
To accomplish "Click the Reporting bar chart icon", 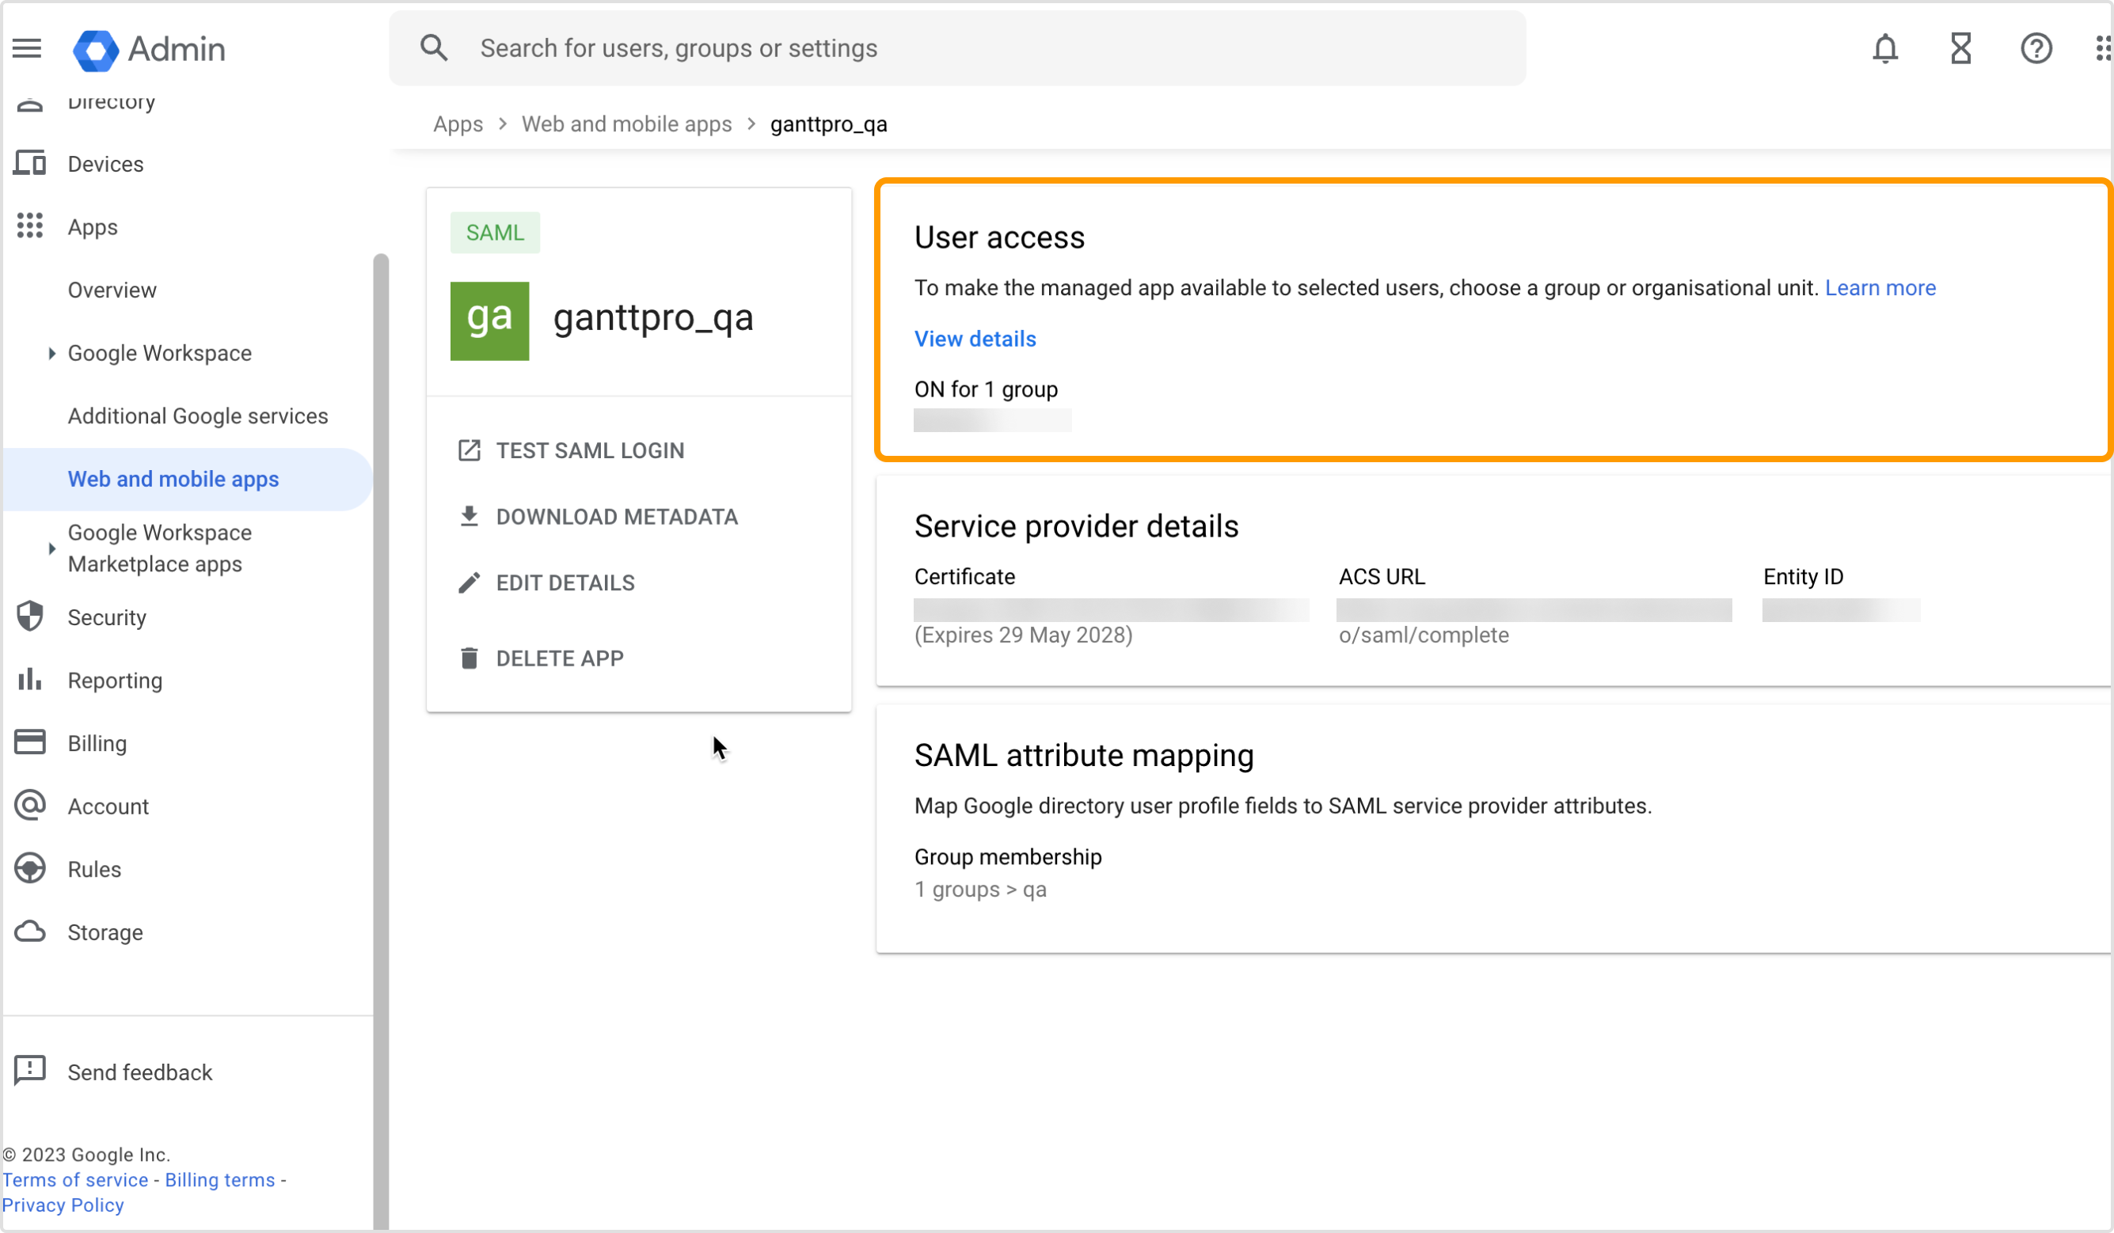I will pyautogui.click(x=30, y=679).
